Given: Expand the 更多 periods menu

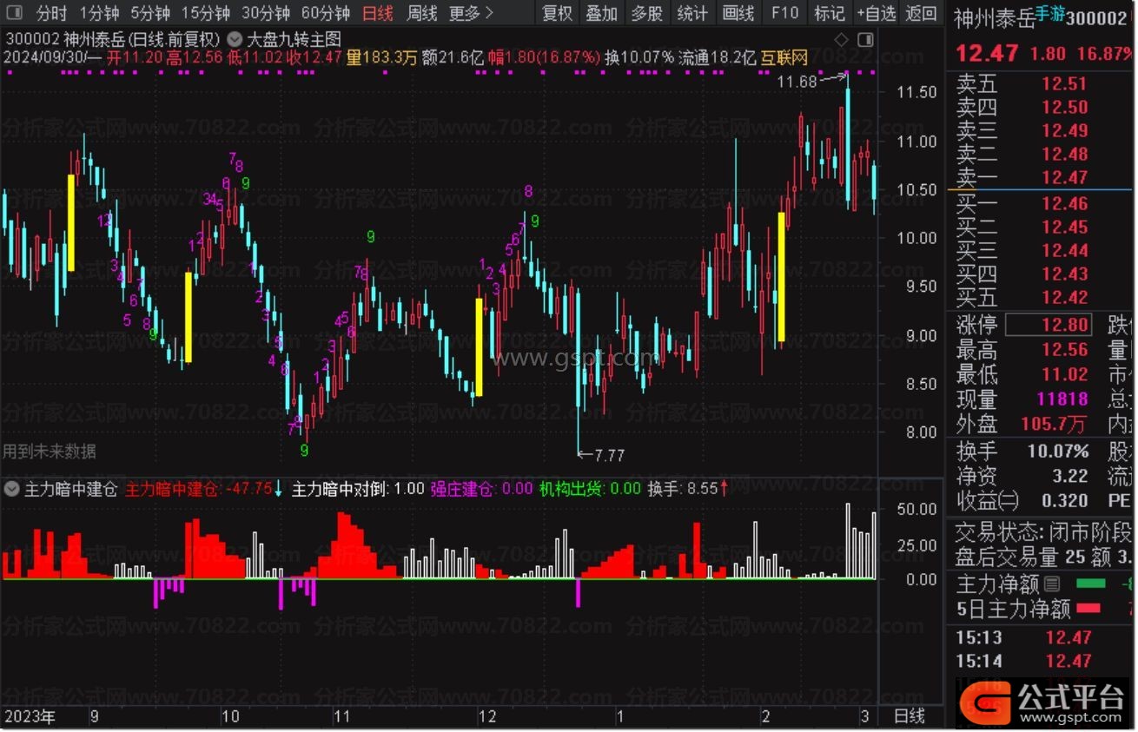Looking at the screenshot, I should pyautogui.click(x=472, y=13).
